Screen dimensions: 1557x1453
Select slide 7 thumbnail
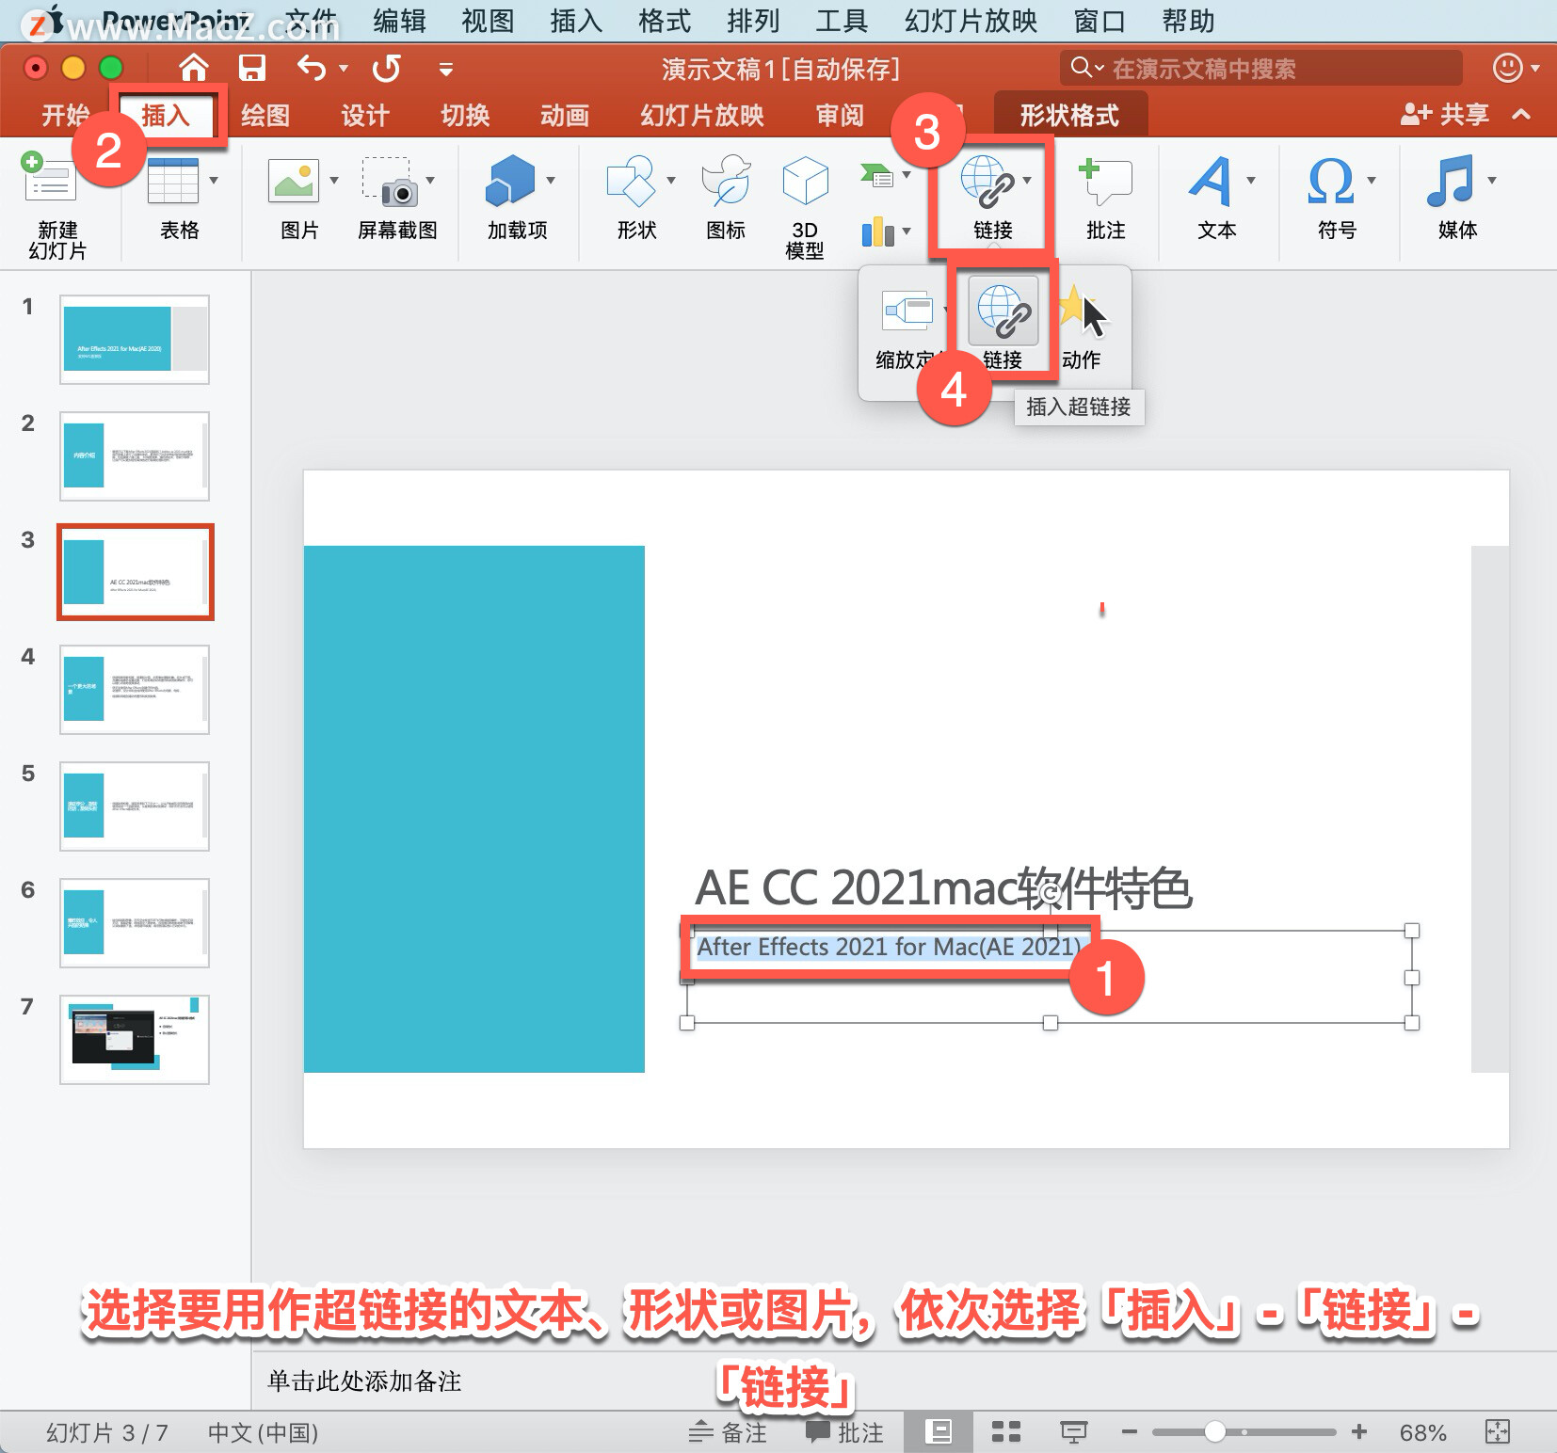(x=135, y=1040)
